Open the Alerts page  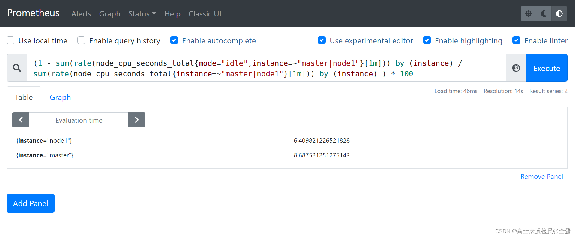click(x=81, y=14)
